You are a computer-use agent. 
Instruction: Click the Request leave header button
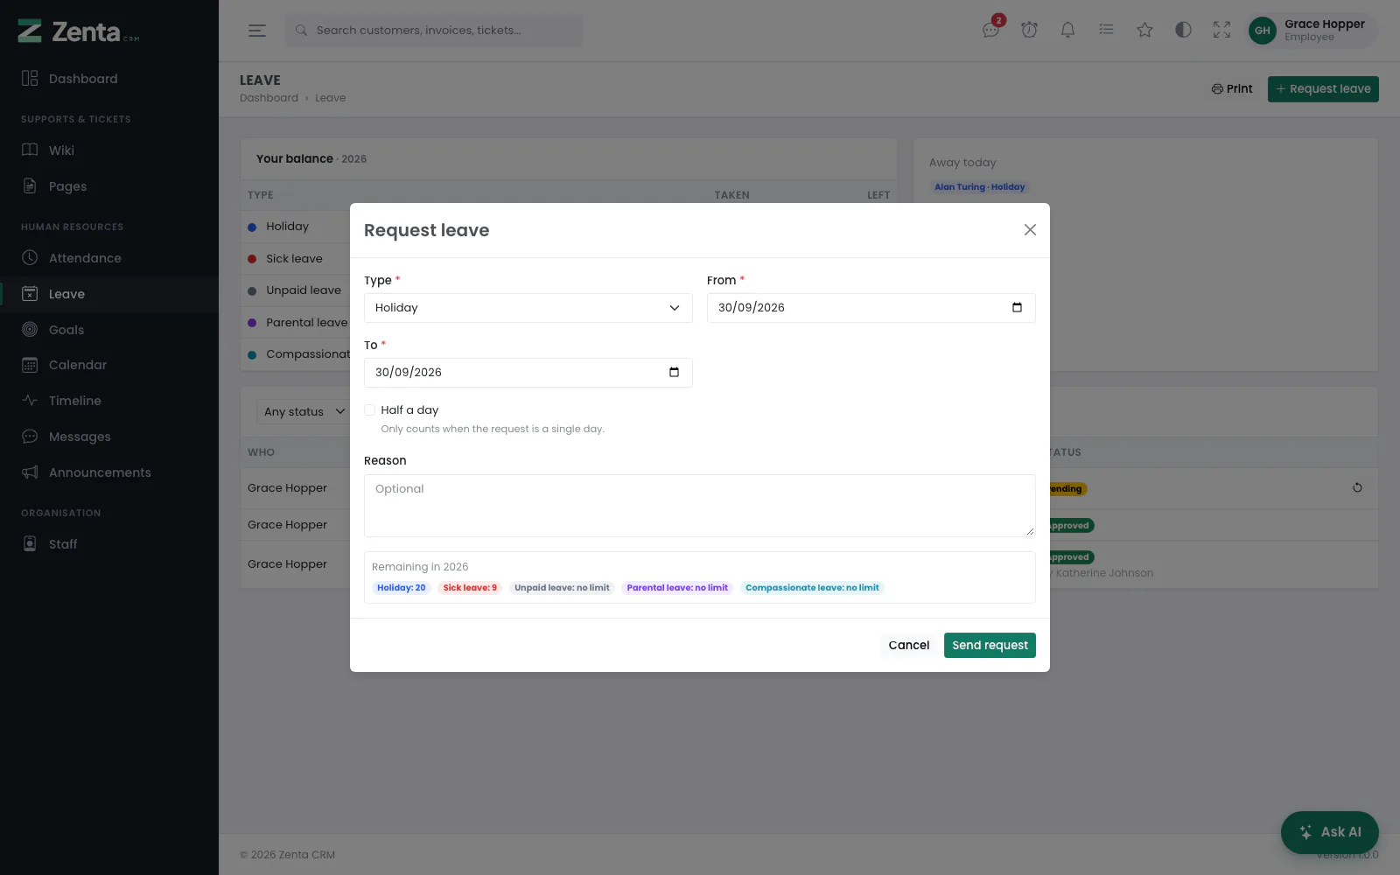(x=1323, y=89)
